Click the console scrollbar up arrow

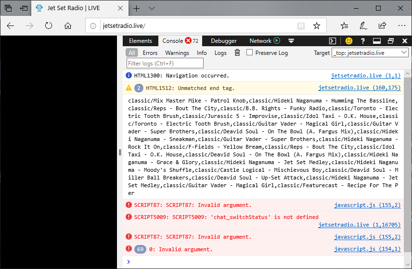(x=408, y=74)
